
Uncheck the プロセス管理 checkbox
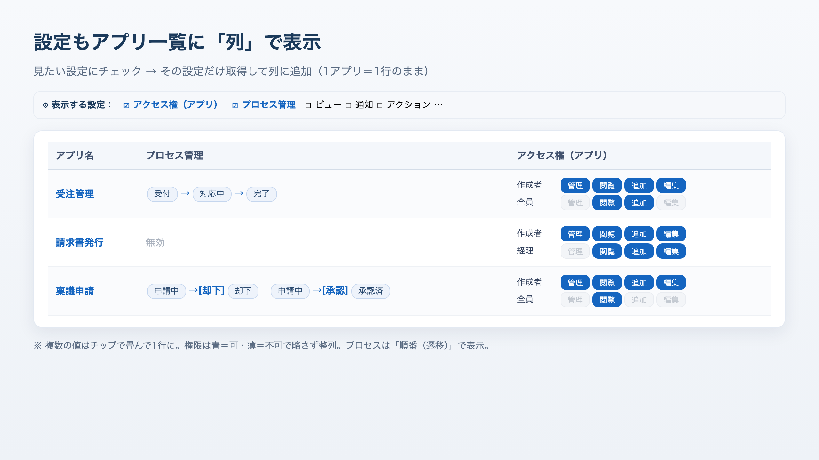235,105
